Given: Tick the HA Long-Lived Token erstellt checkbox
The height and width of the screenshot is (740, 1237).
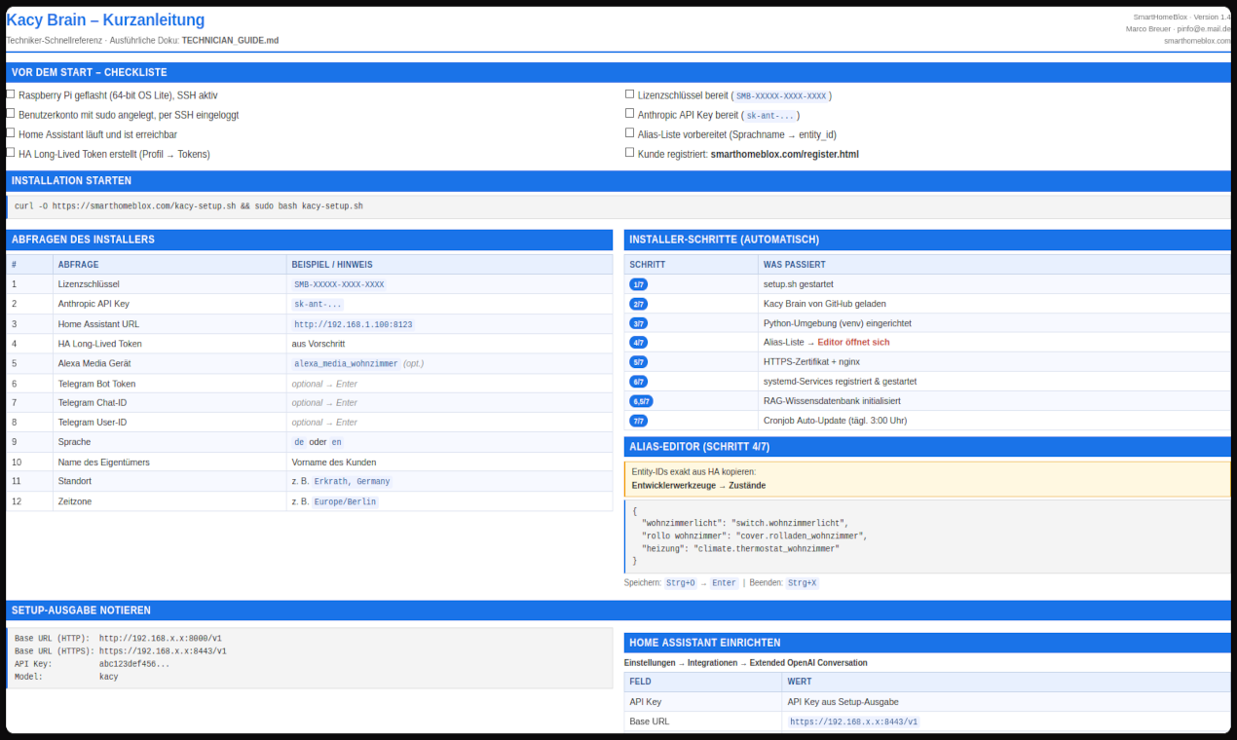Looking at the screenshot, I should (x=11, y=153).
